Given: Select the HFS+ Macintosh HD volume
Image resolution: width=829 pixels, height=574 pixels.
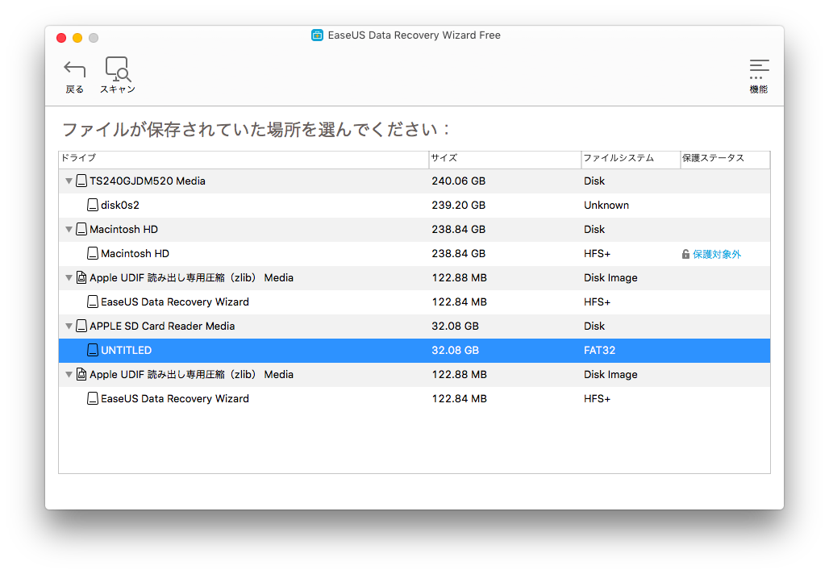Looking at the screenshot, I should coord(414,254).
